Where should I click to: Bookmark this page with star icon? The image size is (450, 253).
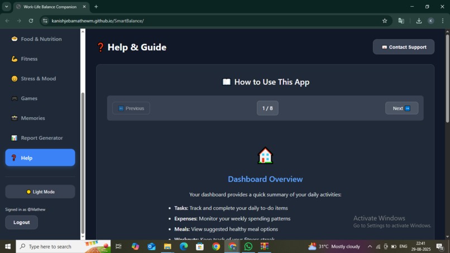pyautogui.click(x=385, y=21)
